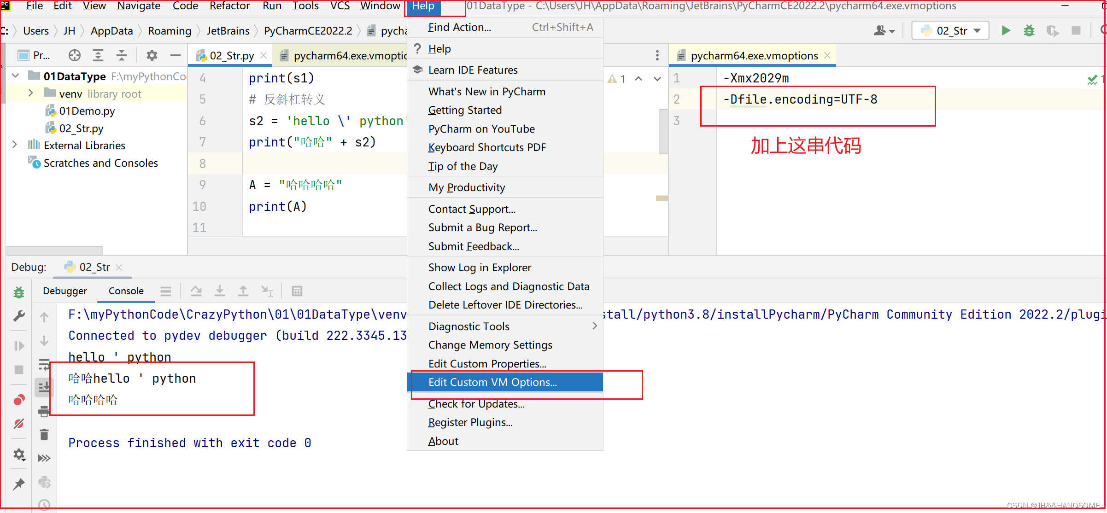The image size is (1107, 513).
Task: Open 01Demo.py in project tree
Action: pos(87,111)
